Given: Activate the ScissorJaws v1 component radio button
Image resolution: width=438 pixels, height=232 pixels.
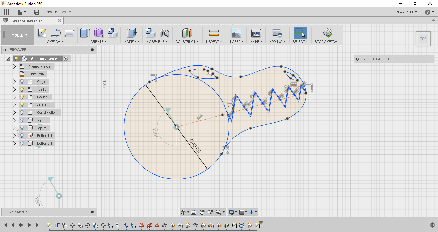Looking at the screenshot, I should pos(66,59).
